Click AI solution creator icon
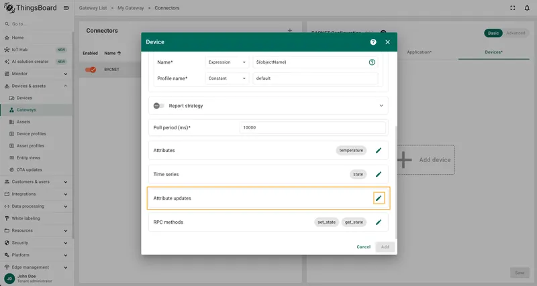Screen dimensions: 537x286 [7, 62]
